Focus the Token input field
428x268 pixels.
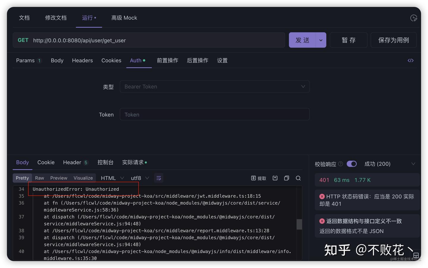(x=215, y=114)
